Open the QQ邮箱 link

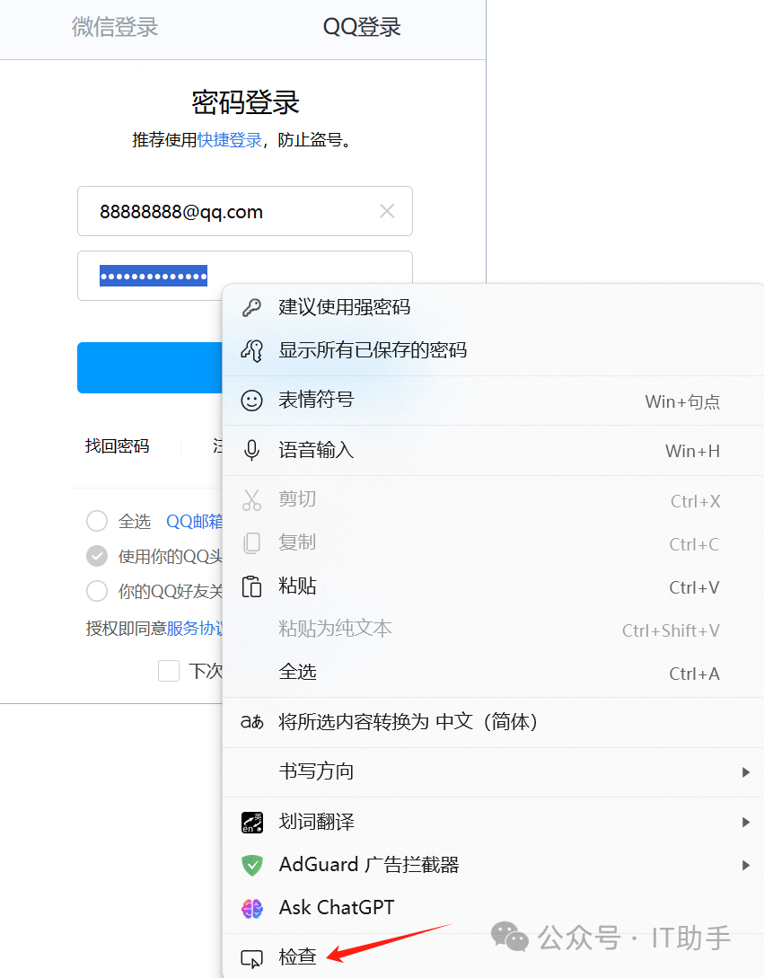point(194,521)
